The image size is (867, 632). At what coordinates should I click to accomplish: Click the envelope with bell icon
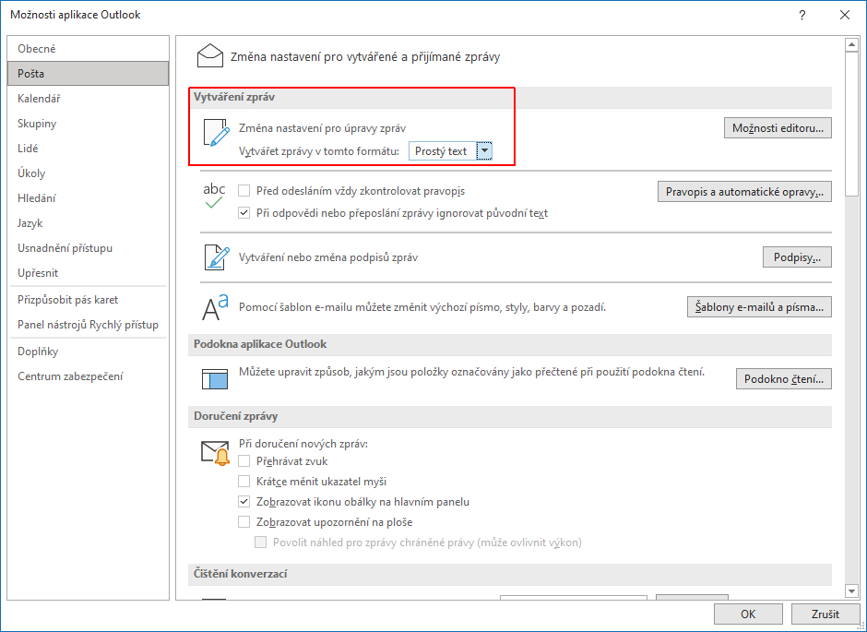215,452
